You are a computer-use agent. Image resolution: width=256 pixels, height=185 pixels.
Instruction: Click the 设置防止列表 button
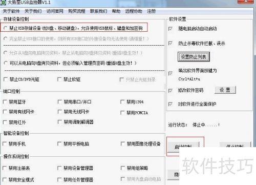[x=194, y=57]
